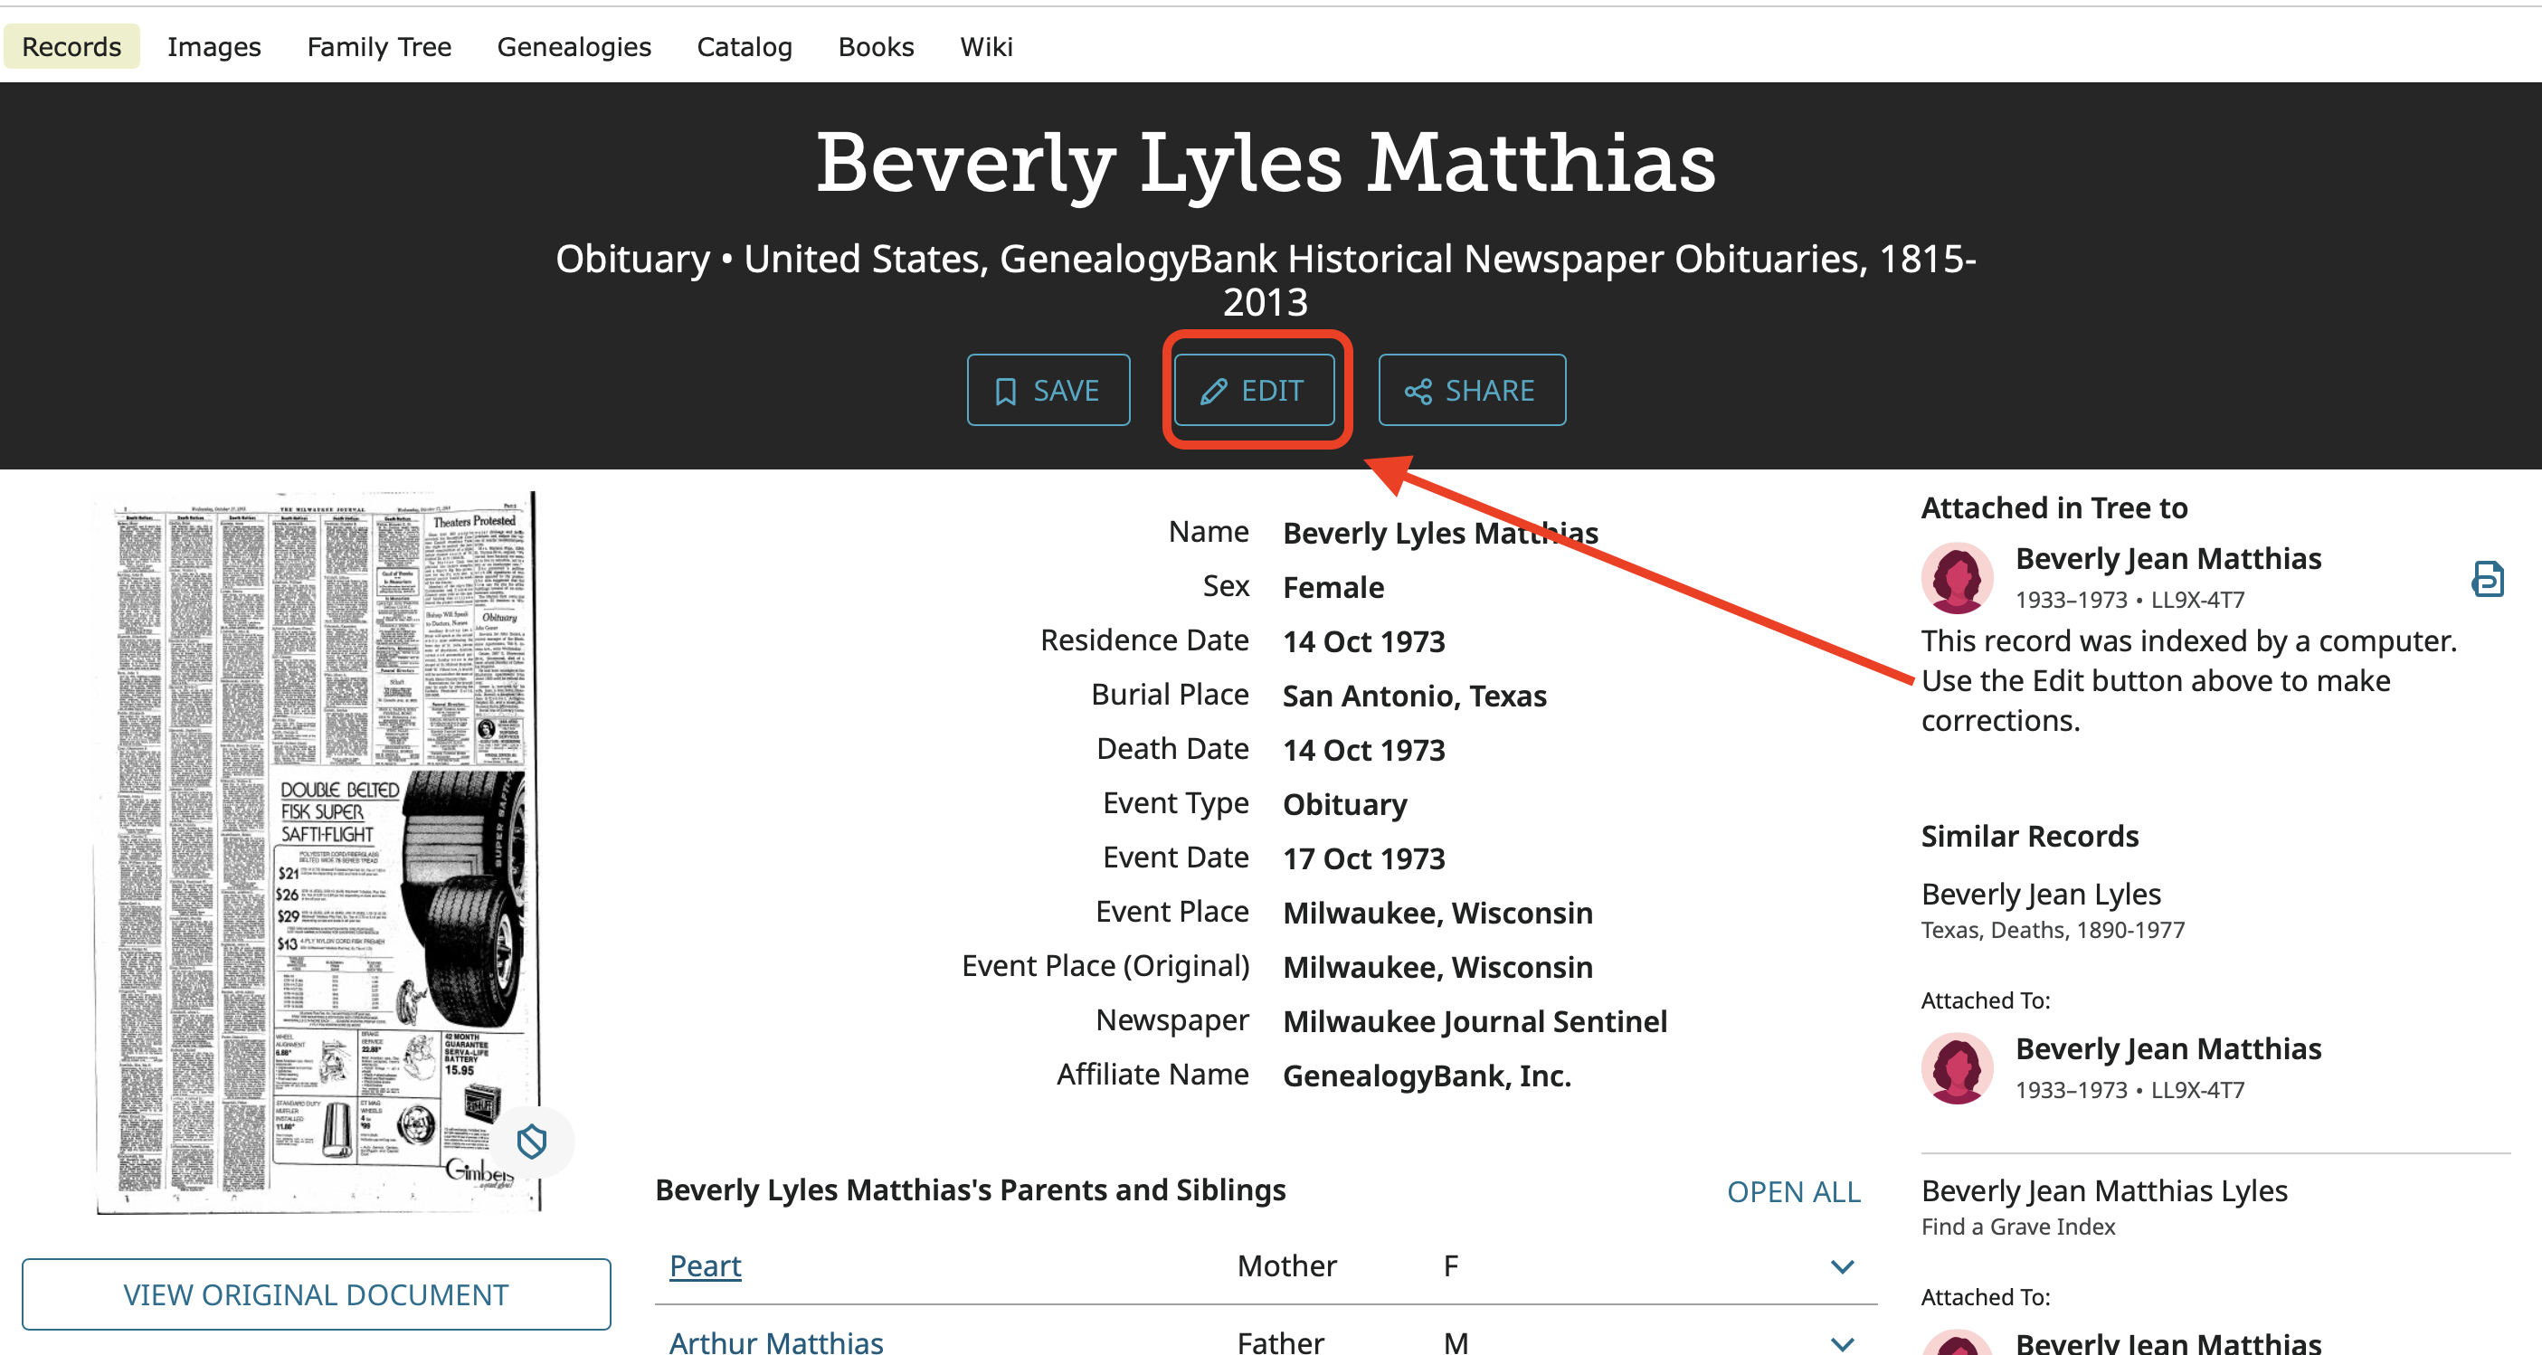Click the document source icon beside Beverly Jean Matthias

[x=2487, y=579]
